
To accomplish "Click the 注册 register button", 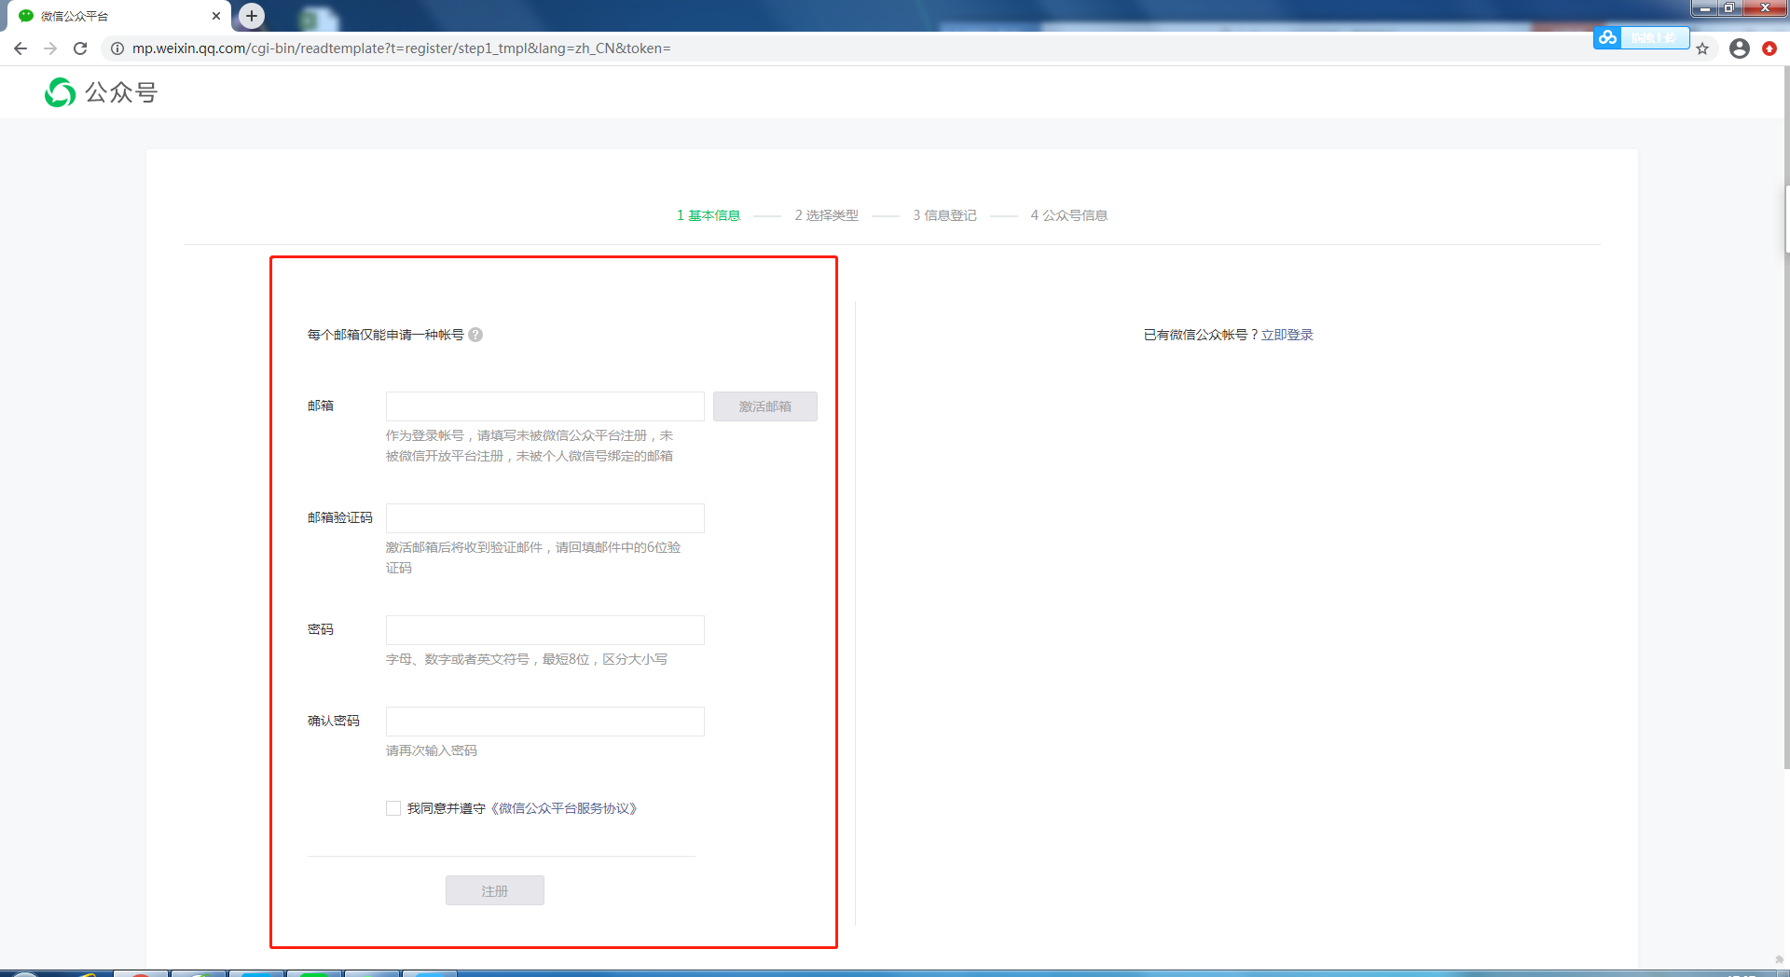I will [x=495, y=890].
